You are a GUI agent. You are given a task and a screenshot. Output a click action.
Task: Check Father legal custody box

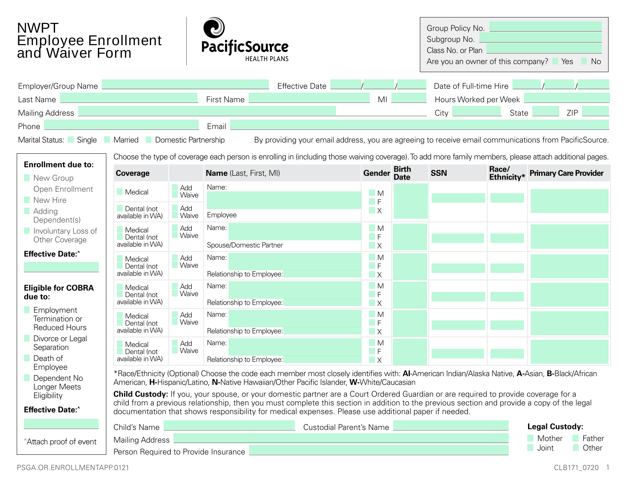[576, 438]
